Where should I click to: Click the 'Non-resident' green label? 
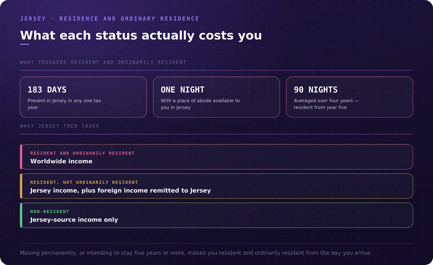pos(50,212)
